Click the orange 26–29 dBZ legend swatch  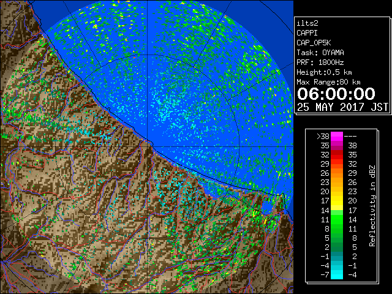point(337,173)
